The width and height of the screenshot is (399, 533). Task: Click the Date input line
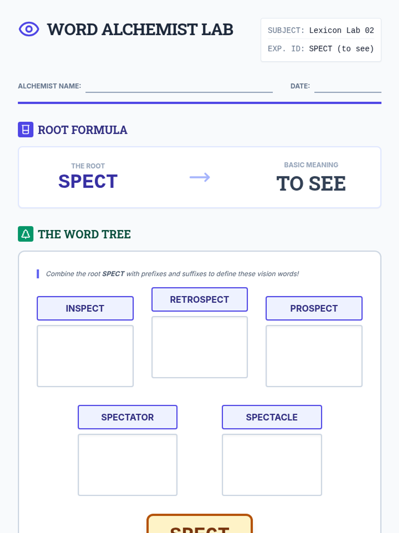pos(347,87)
